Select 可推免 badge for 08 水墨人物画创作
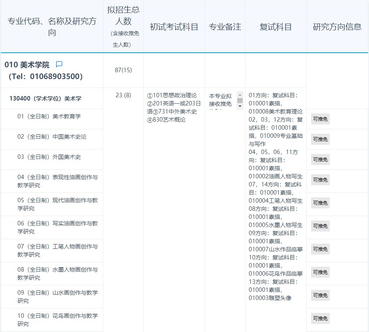Screen dimensions: 369x332 click(320, 272)
